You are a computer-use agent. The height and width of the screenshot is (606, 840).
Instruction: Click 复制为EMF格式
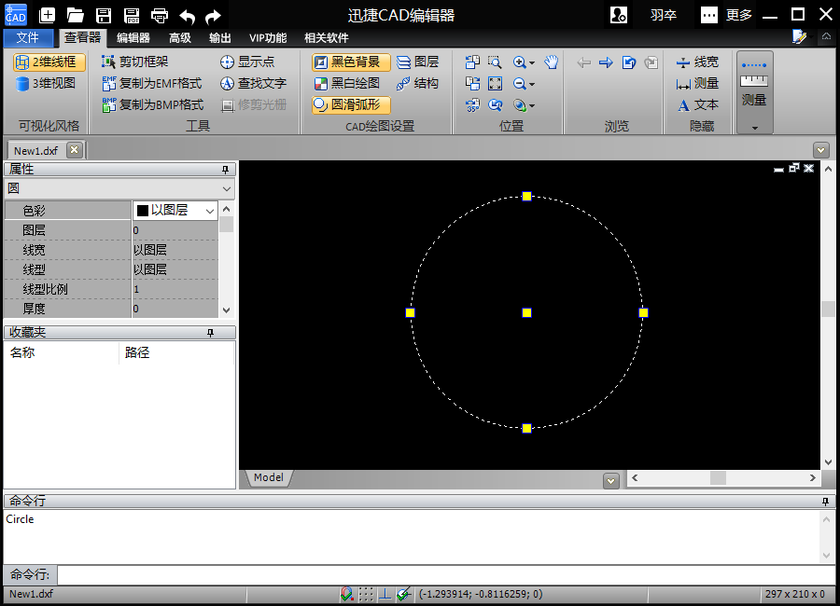[152, 84]
